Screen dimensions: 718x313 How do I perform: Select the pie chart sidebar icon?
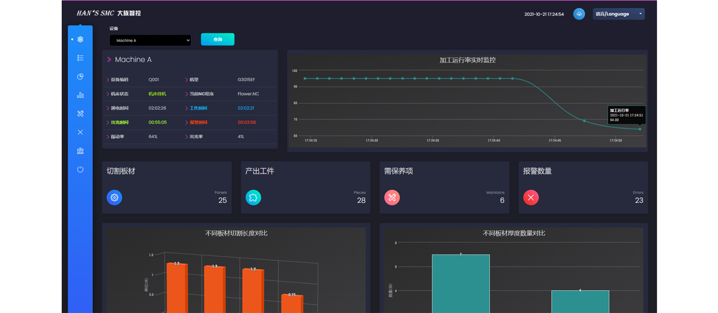[80, 77]
